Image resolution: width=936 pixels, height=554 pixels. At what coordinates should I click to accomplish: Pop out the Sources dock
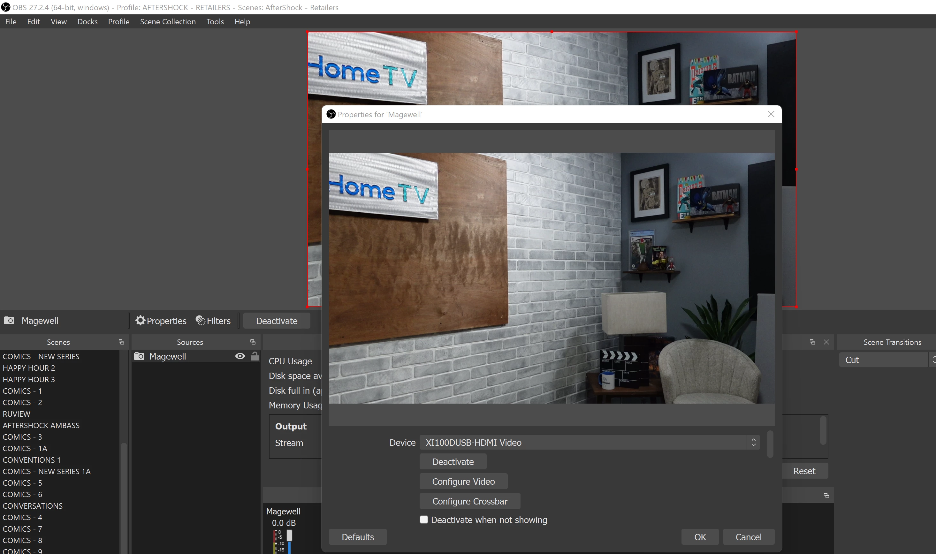tap(253, 342)
